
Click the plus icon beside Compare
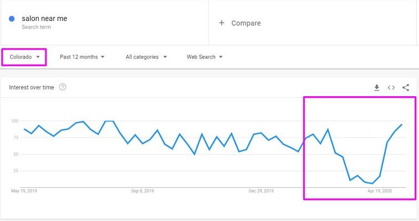(x=222, y=23)
